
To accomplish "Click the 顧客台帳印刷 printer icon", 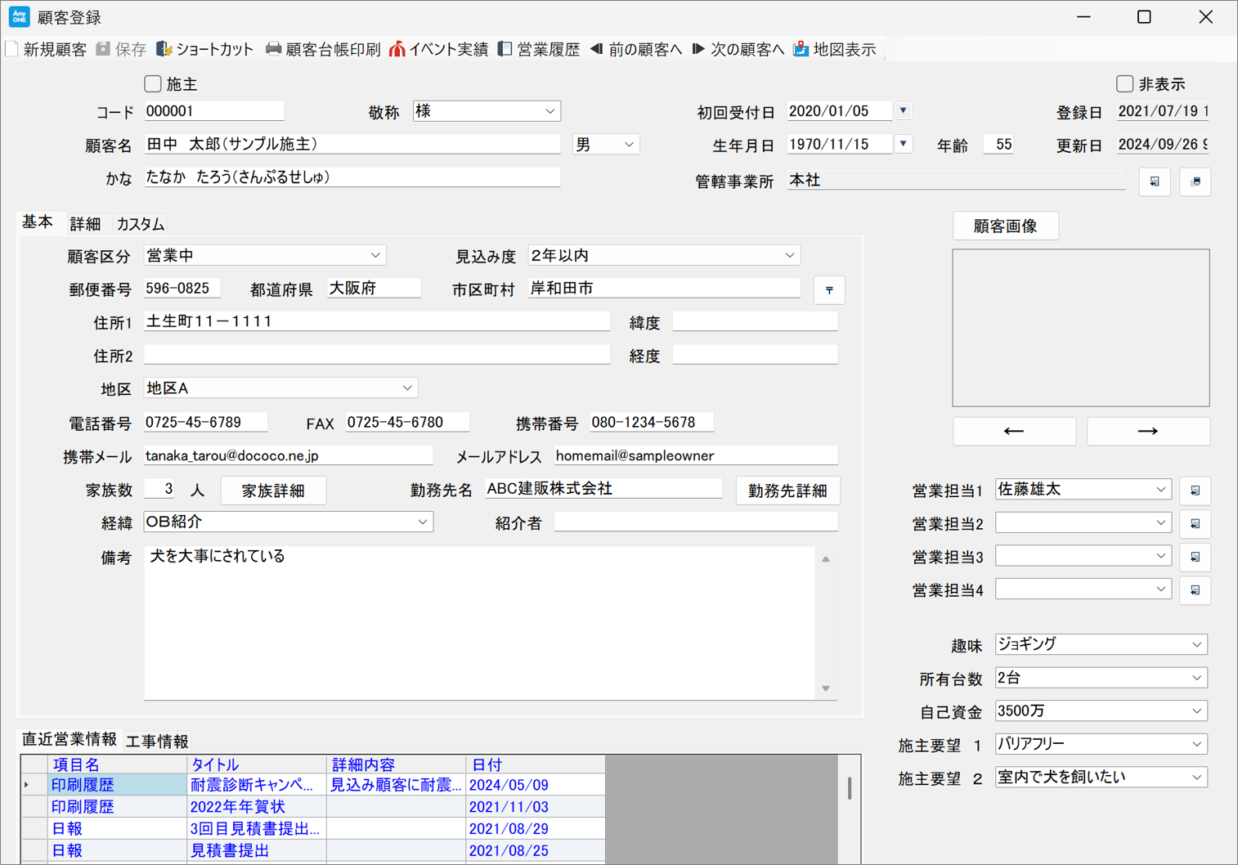I will click(273, 50).
